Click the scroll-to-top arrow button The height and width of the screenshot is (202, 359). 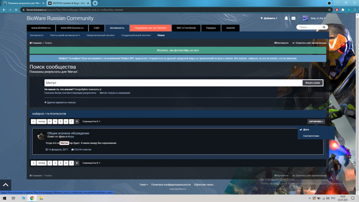point(5,185)
